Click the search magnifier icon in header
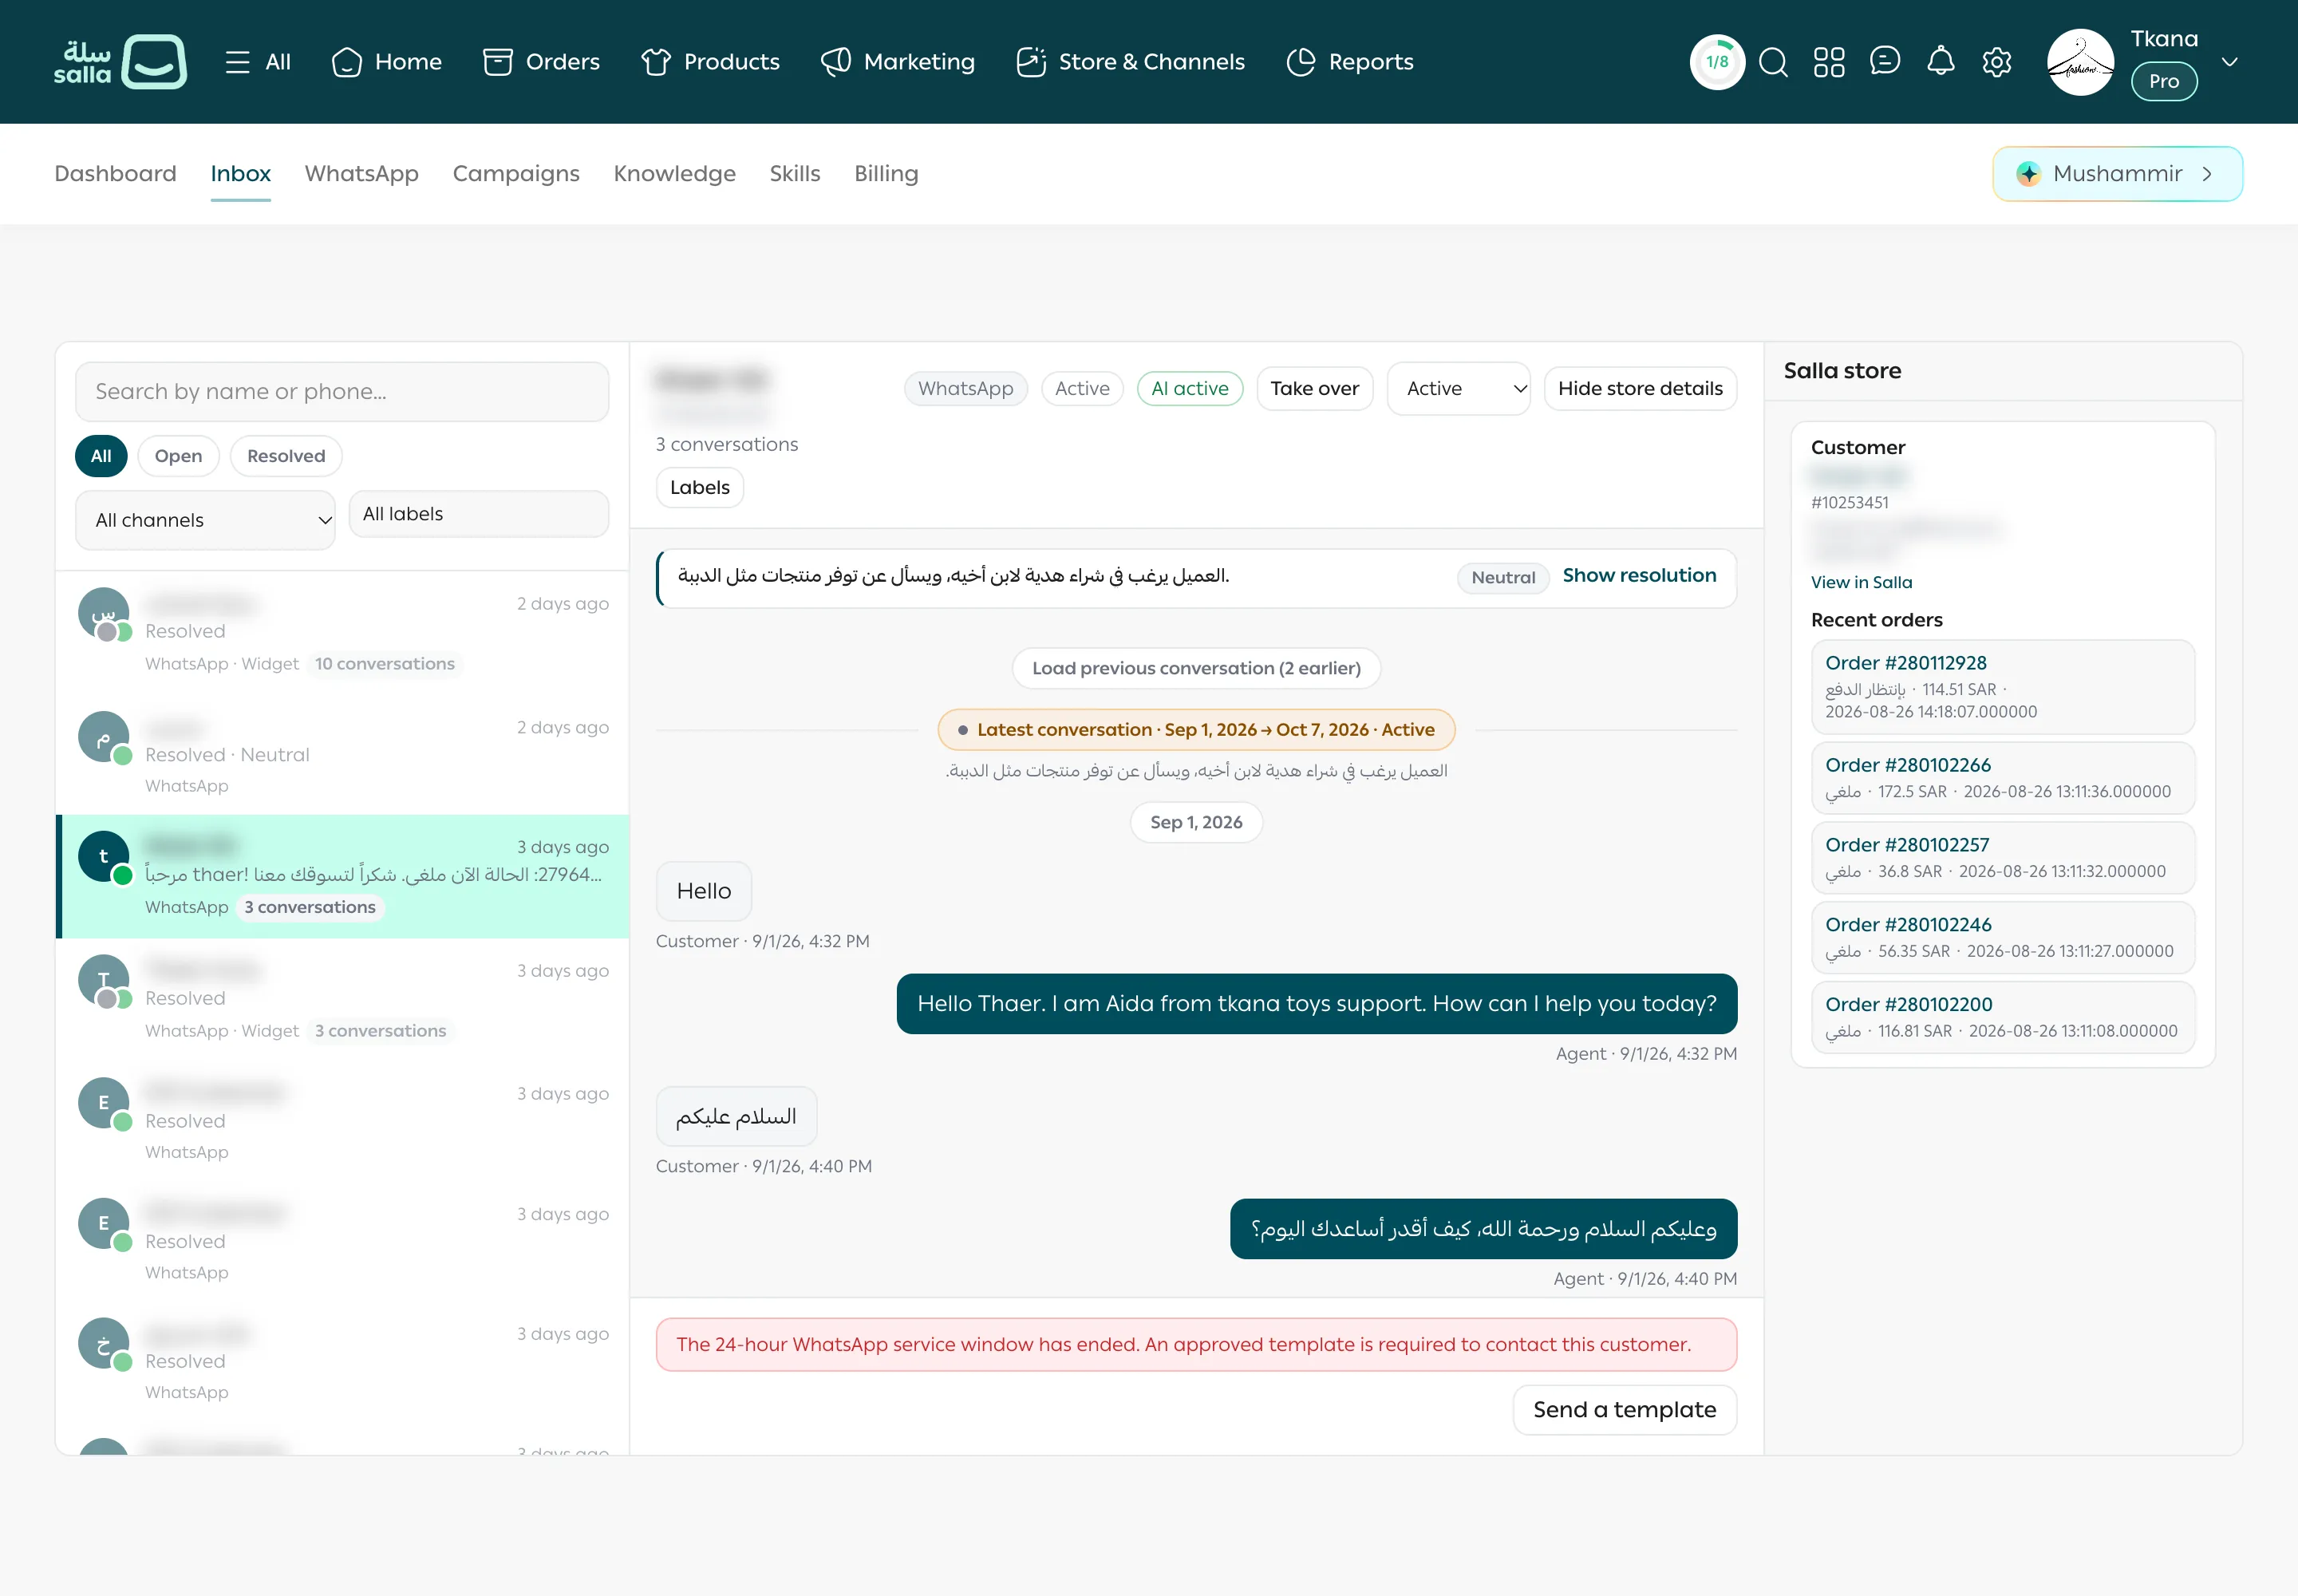The width and height of the screenshot is (2298, 1596). point(1773,62)
